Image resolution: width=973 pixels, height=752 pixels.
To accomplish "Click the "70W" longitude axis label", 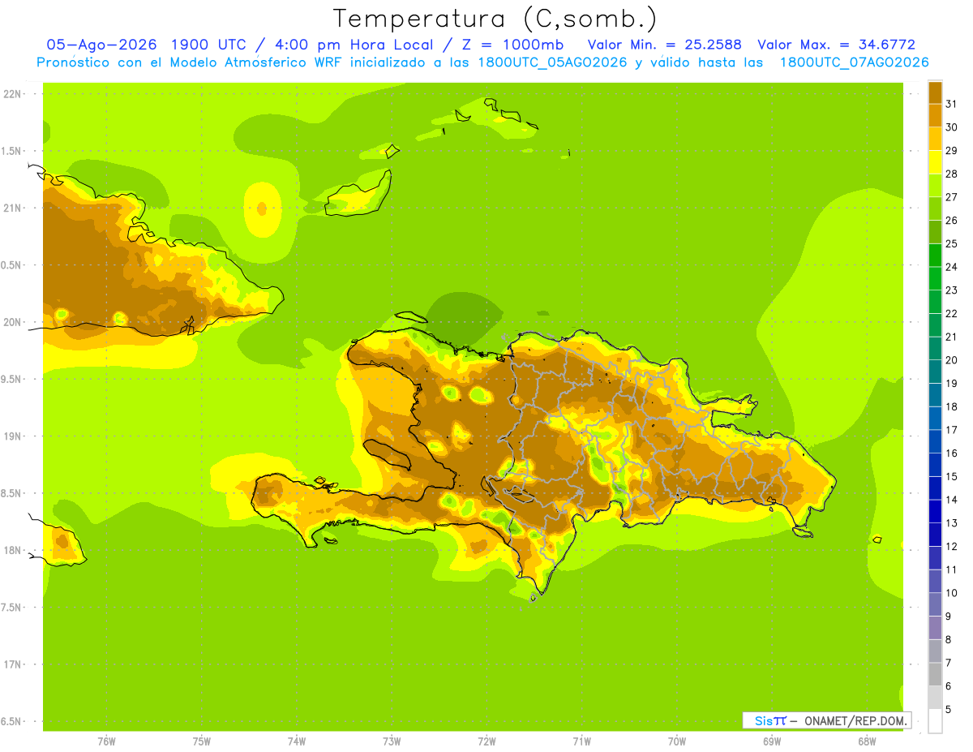I will click(x=677, y=741).
